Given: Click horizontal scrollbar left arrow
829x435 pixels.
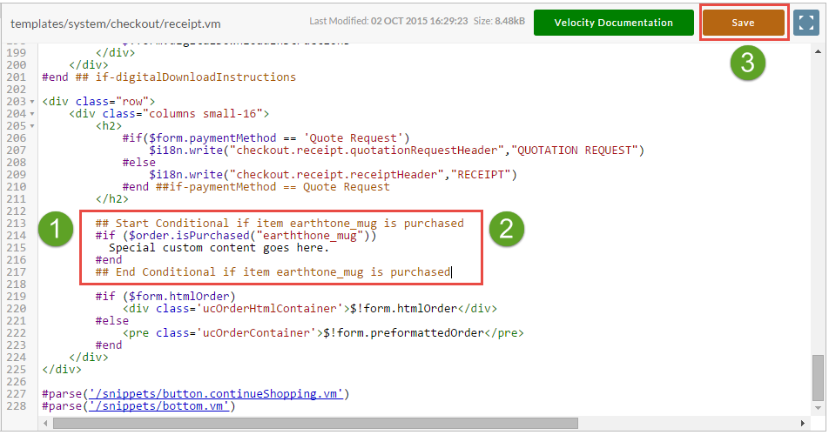Looking at the screenshot, I should click(x=46, y=424).
